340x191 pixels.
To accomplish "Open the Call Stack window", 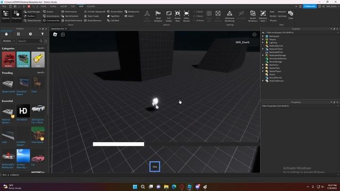I will (113, 20).
